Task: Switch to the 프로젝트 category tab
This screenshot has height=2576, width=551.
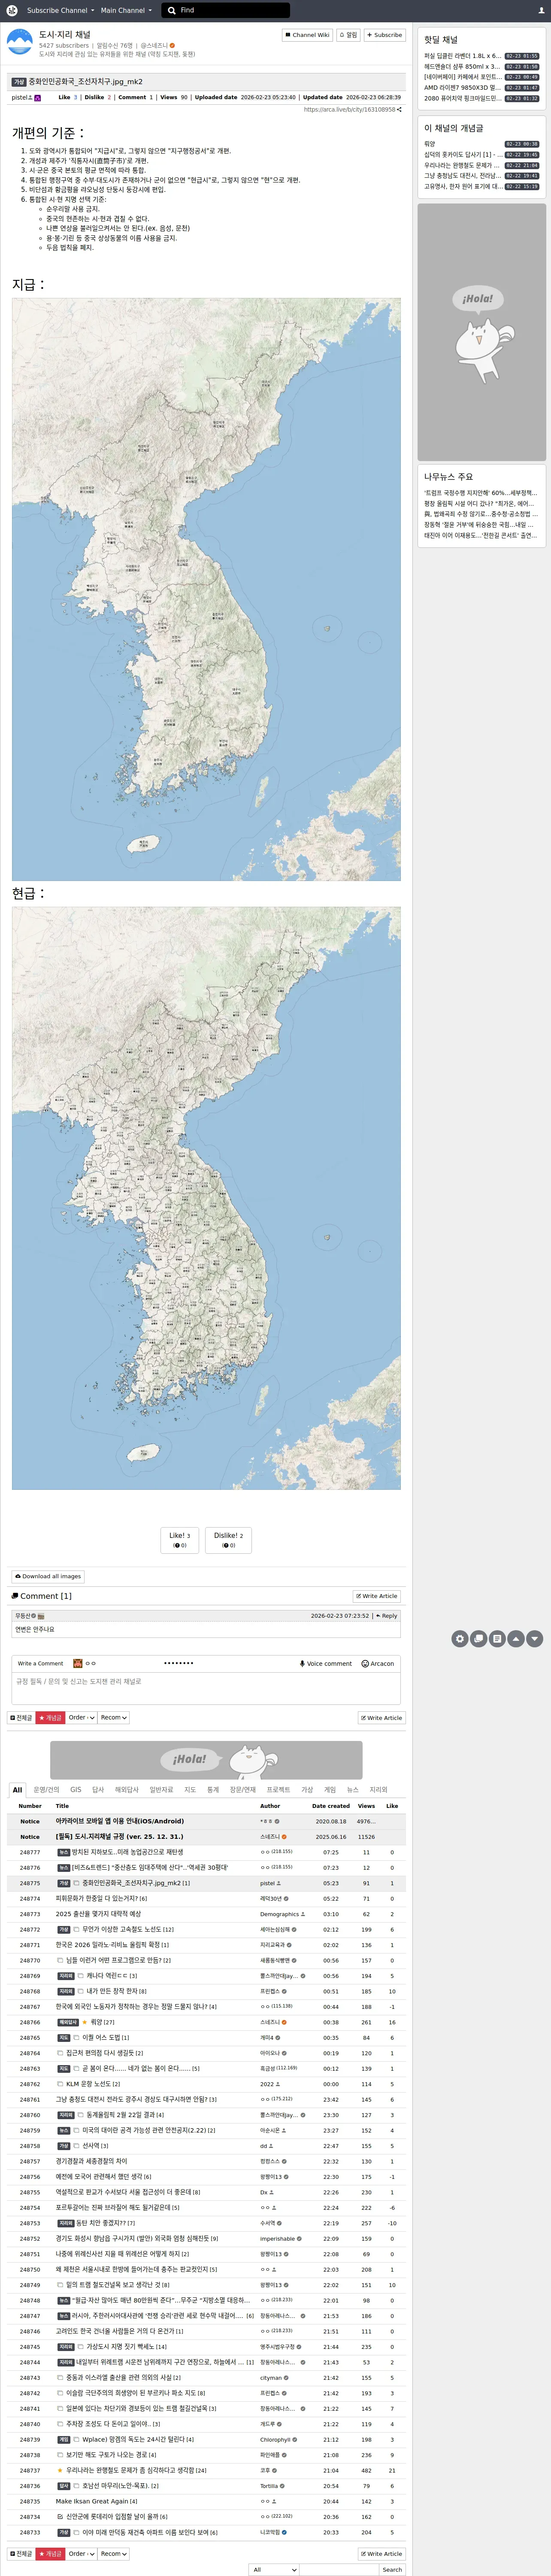Action: click(x=278, y=1790)
